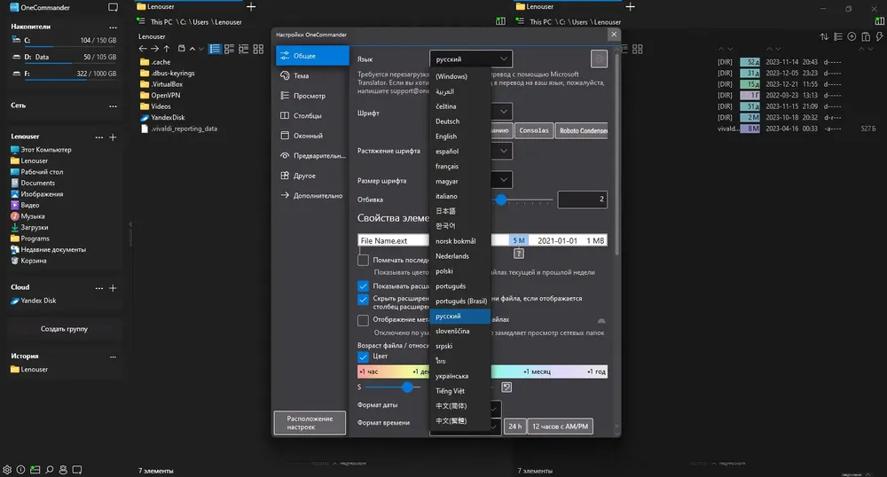Viewport: 887px width, 477px height.
Task: Switch to details list view icon
Action: click(x=215, y=49)
